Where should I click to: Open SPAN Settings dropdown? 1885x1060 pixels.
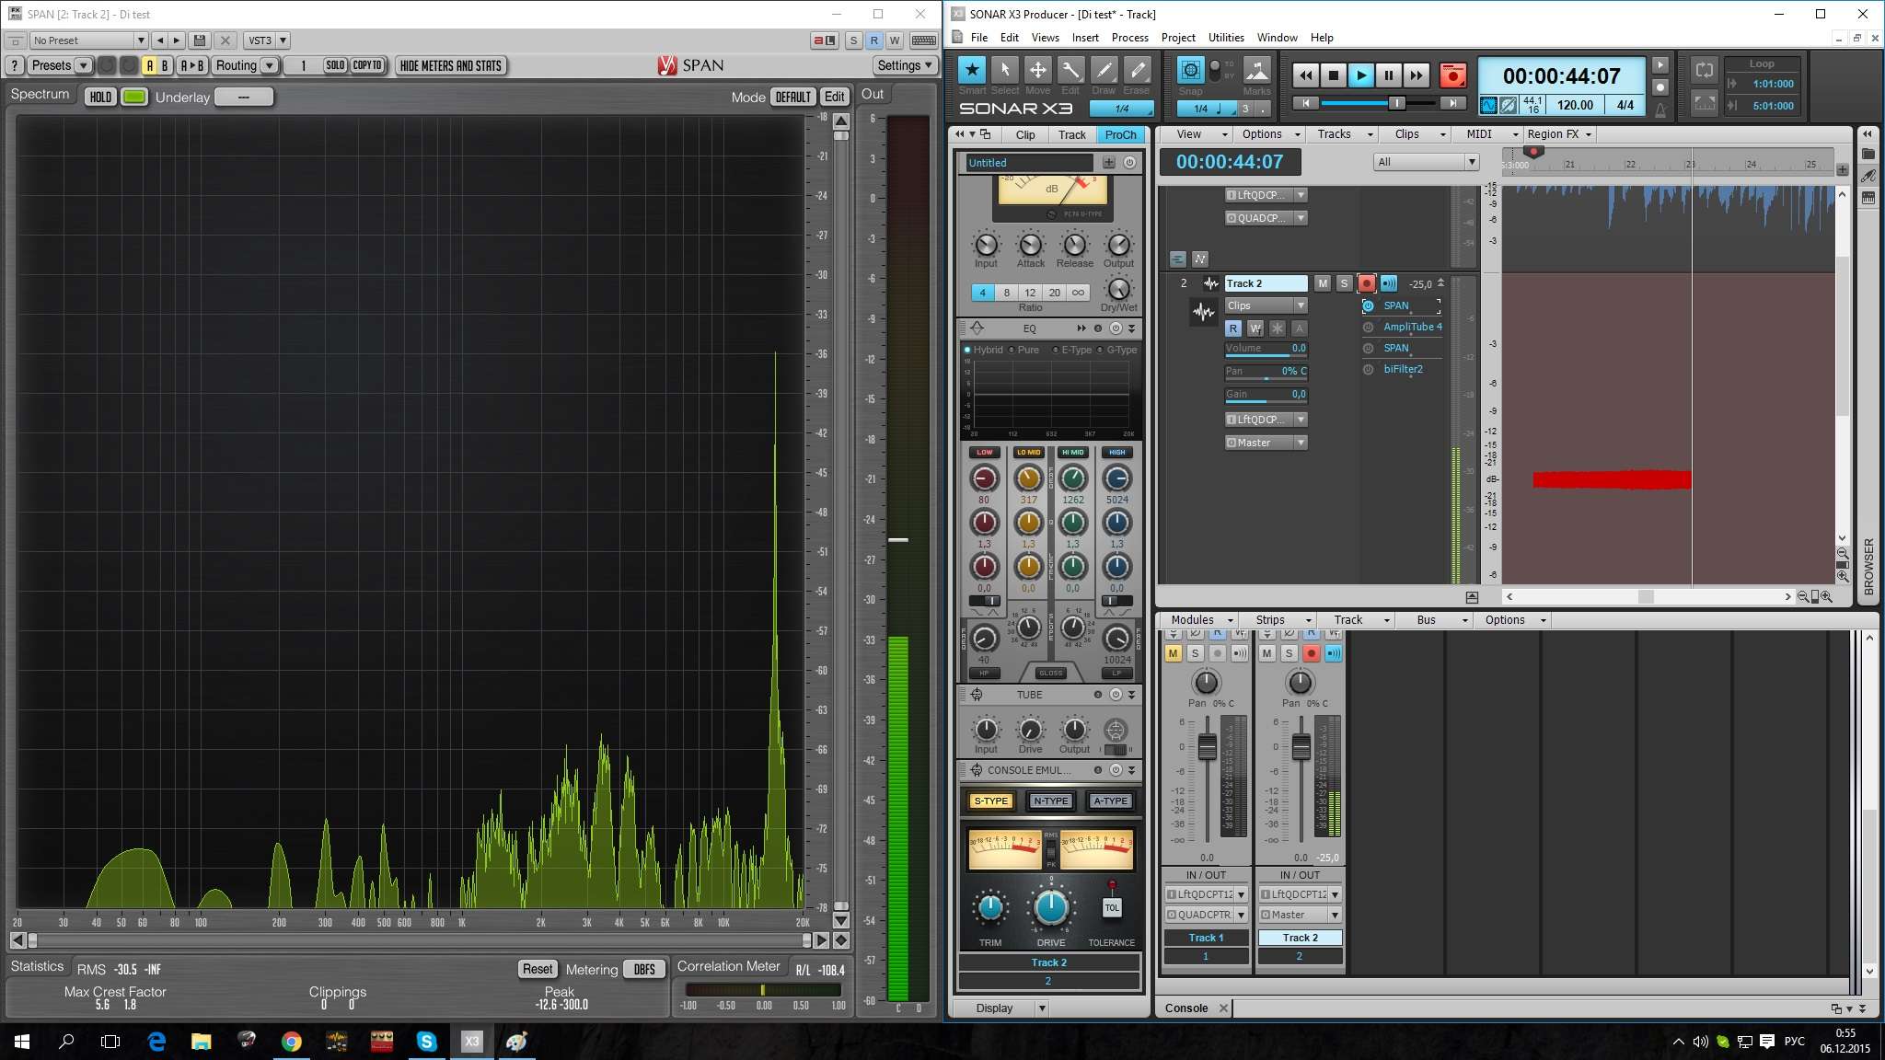[x=905, y=65]
